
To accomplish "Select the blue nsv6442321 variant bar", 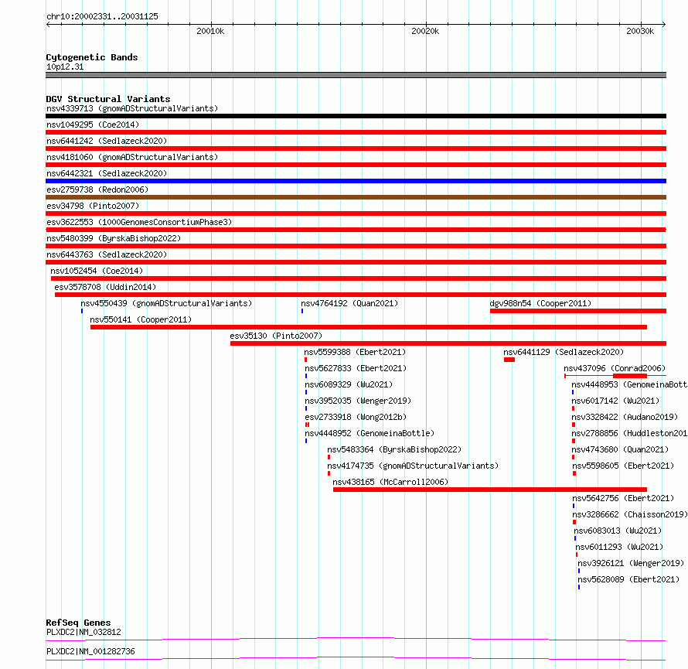I will tap(356, 181).
